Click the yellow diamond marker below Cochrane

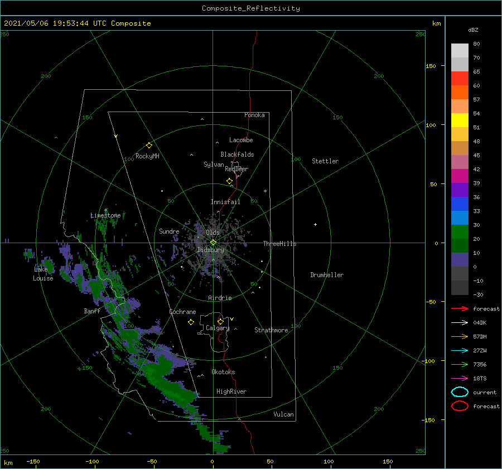pyautogui.click(x=191, y=322)
